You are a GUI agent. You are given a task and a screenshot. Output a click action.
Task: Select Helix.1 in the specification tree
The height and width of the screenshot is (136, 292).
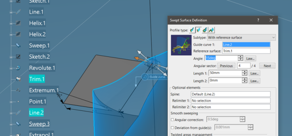pos(37,23)
